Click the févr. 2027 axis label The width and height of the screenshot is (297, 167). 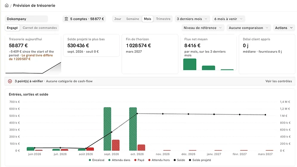pyautogui.click(x=240, y=154)
